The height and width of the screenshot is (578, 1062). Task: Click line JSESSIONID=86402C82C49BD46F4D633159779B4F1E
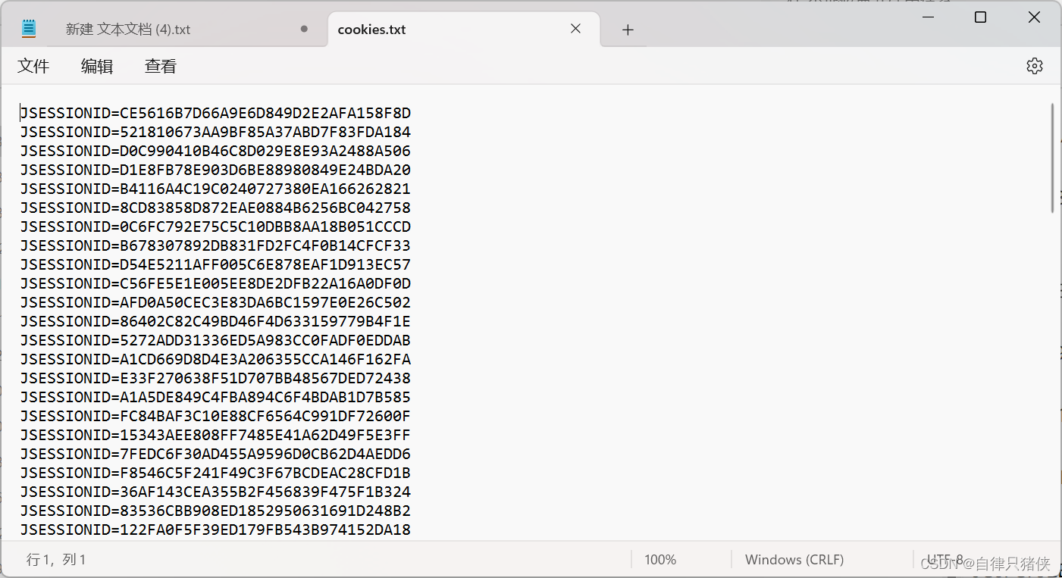(x=215, y=322)
